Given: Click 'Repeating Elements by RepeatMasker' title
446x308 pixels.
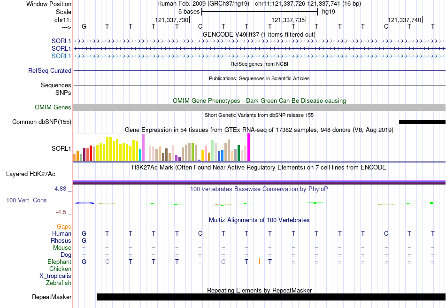Looking at the screenshot, I should click(259, 290).
